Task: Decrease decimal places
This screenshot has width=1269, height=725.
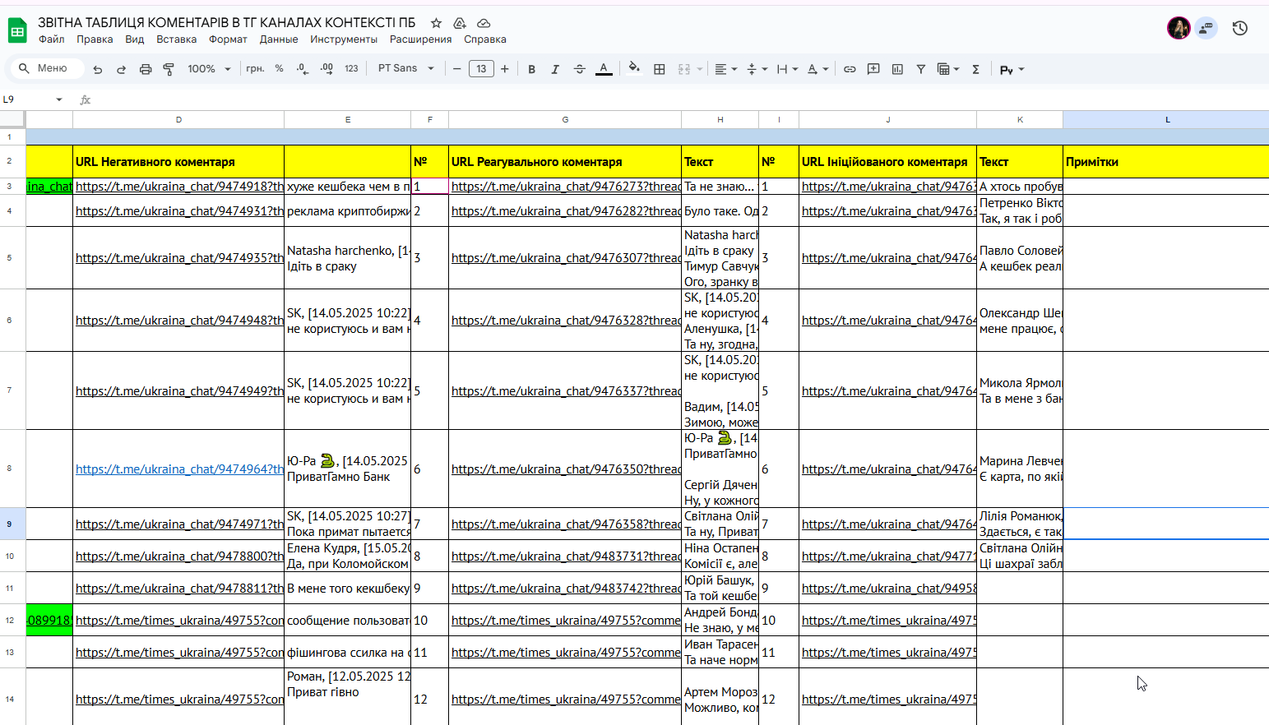Action: point(303,69)
